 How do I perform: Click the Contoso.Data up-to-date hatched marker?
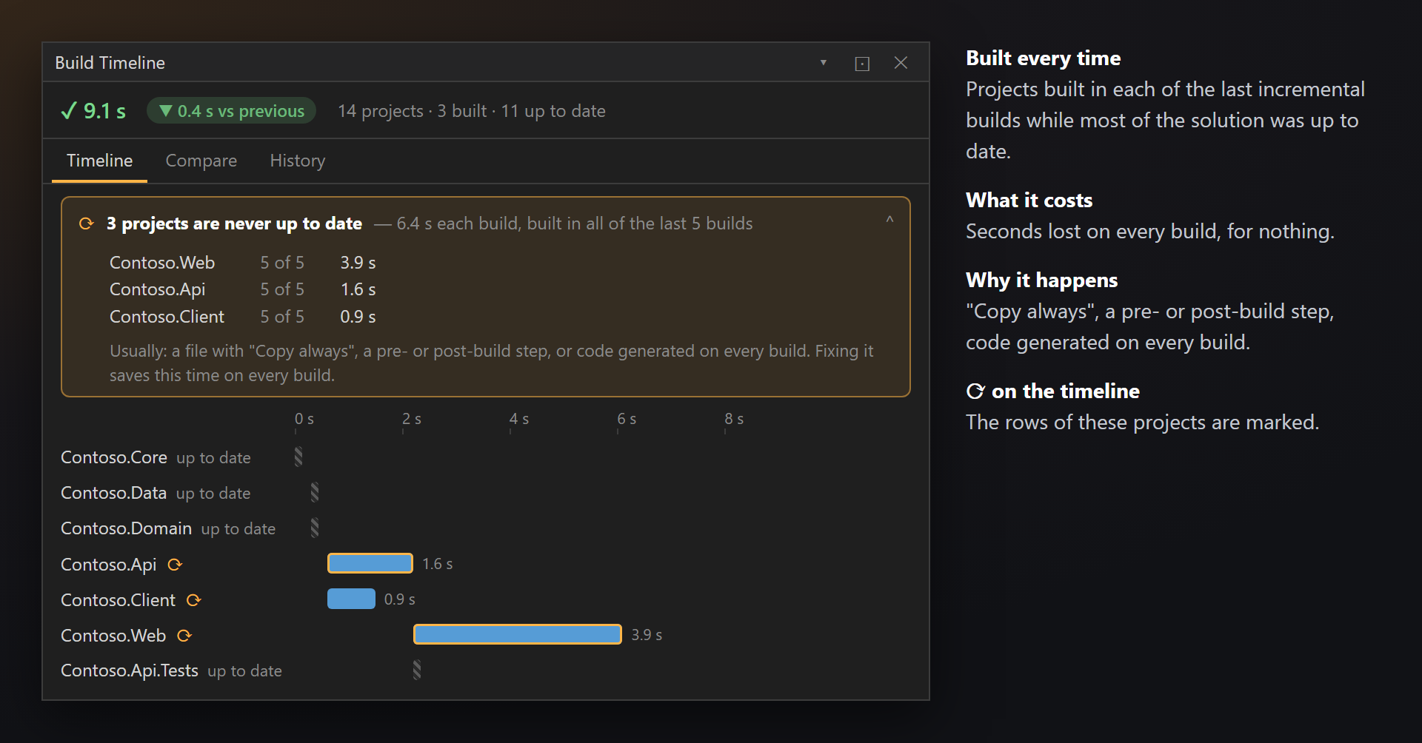(315, 492)
